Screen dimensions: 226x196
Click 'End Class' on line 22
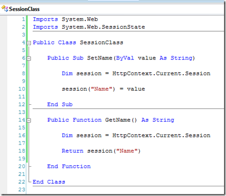pos(49,182)
